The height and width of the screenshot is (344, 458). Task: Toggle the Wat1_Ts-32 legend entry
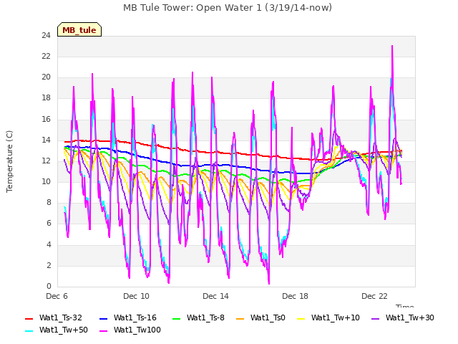[x=54, y=318]
